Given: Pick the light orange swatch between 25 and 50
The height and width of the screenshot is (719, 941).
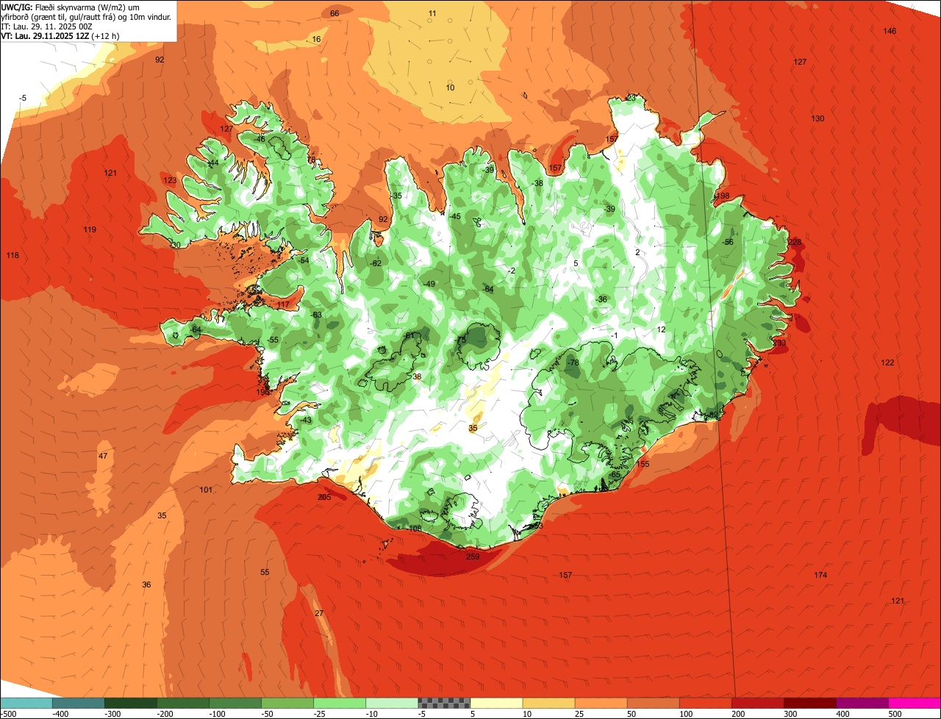Looking at the screenshot, I should [x=601, y=703].
